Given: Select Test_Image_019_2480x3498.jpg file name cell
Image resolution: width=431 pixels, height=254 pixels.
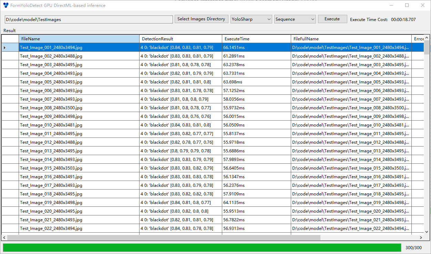Looking at the screenshot, I should pos(79,203).
